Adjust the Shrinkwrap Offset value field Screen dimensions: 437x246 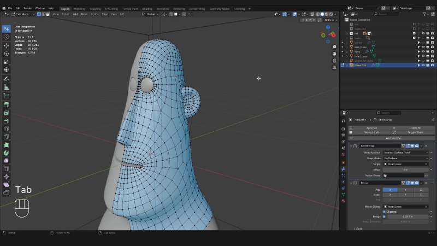pyautogui.click(x=405, y=169)
